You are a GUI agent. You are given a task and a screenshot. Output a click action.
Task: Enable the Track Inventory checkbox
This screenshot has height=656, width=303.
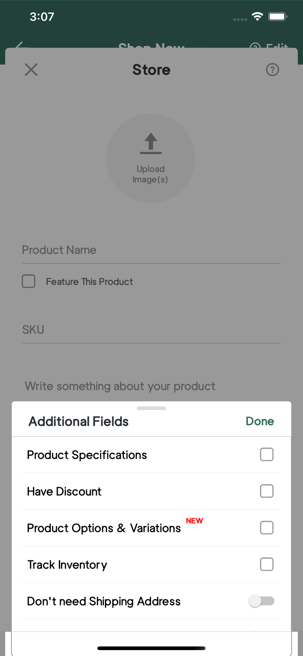tap(267, 564)
